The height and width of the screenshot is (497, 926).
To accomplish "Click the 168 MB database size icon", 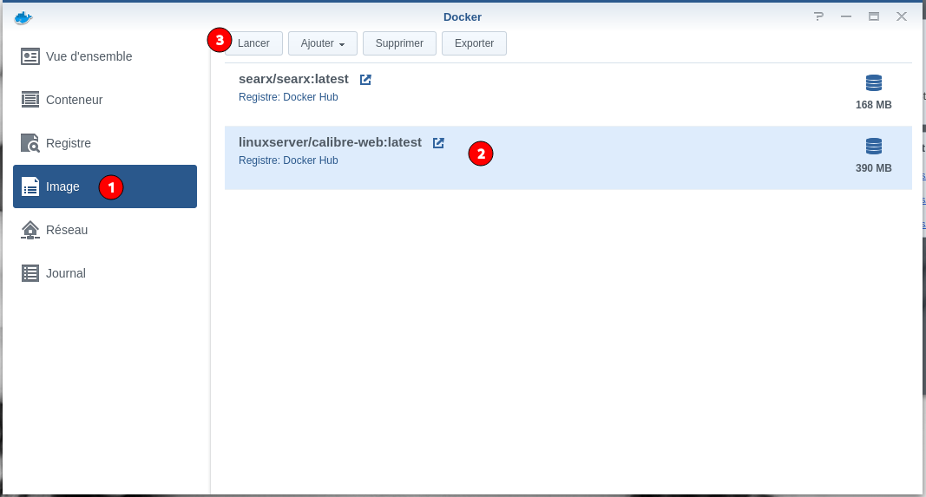I will pos(873,83).
